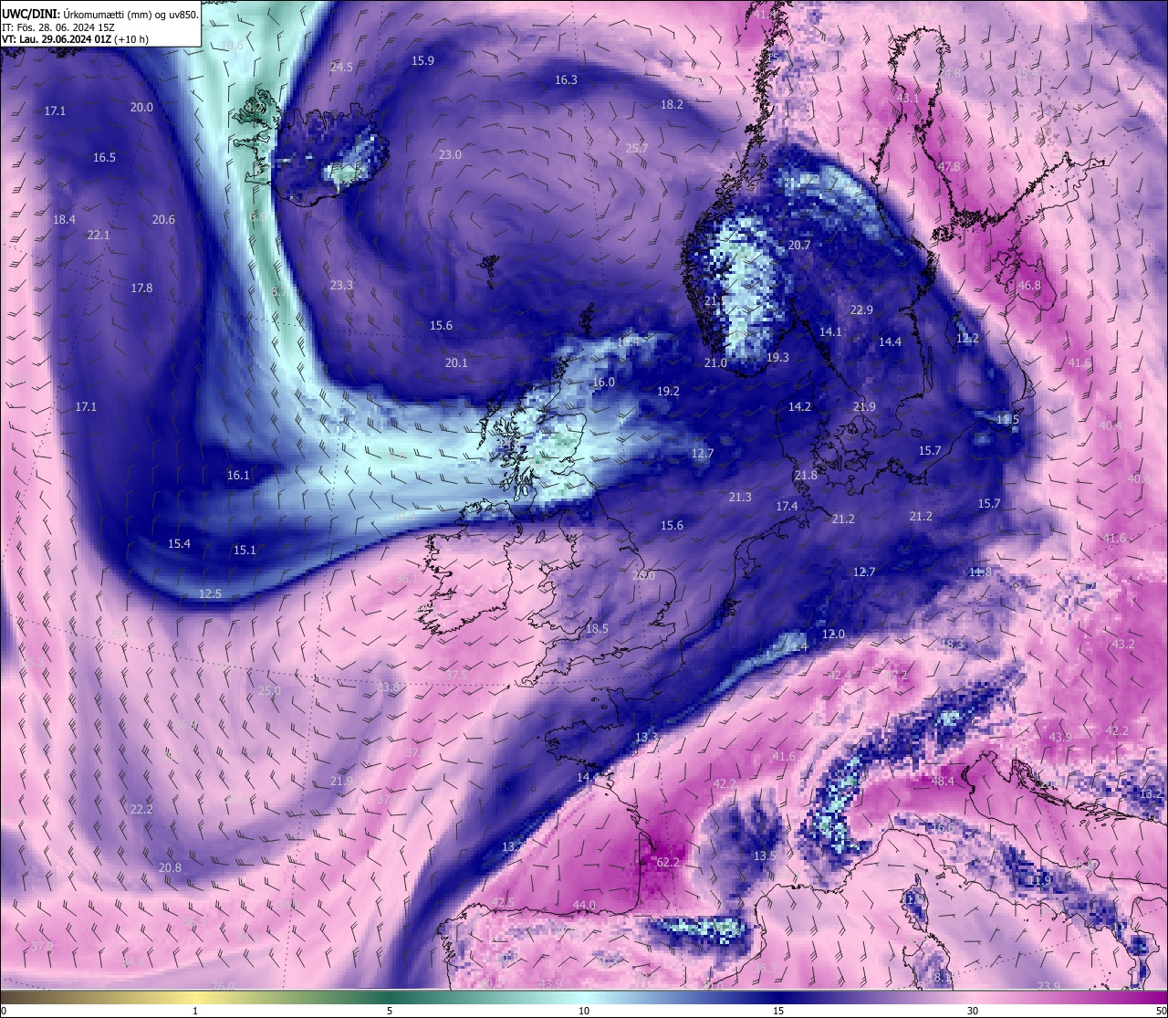Click the 48.4 value label

pos(943,781)
